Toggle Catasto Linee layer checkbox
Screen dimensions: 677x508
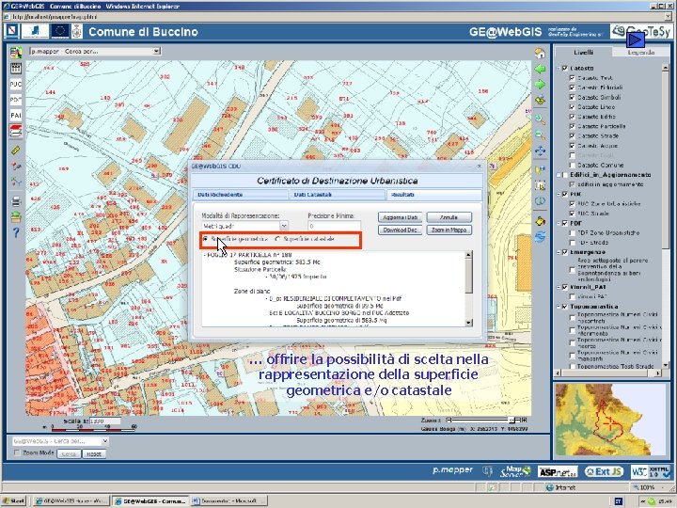572,106
